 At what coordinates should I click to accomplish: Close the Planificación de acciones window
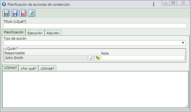point(183,3)
